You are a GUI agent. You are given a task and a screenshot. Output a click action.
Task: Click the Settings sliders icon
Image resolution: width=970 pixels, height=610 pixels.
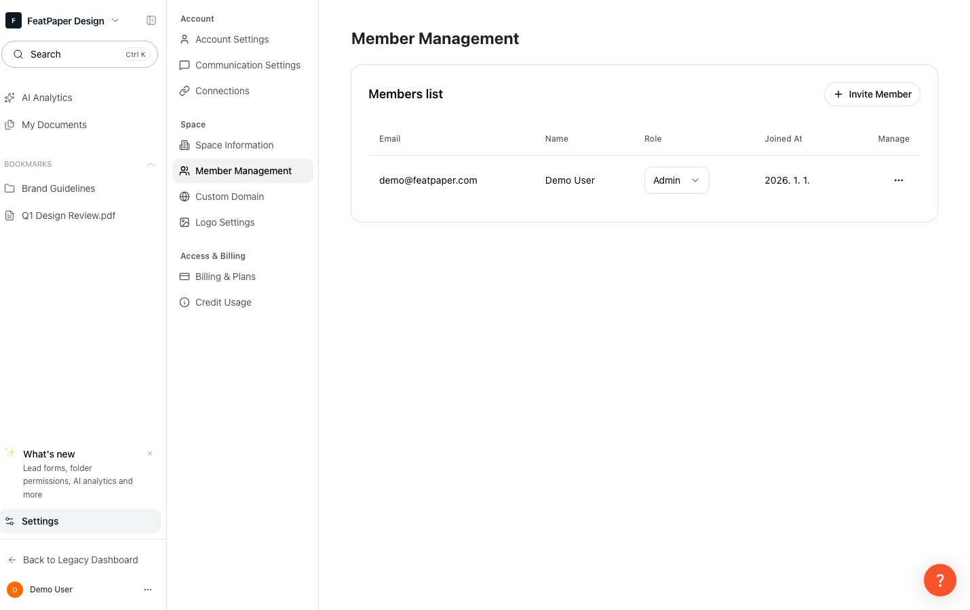(9, 521)
